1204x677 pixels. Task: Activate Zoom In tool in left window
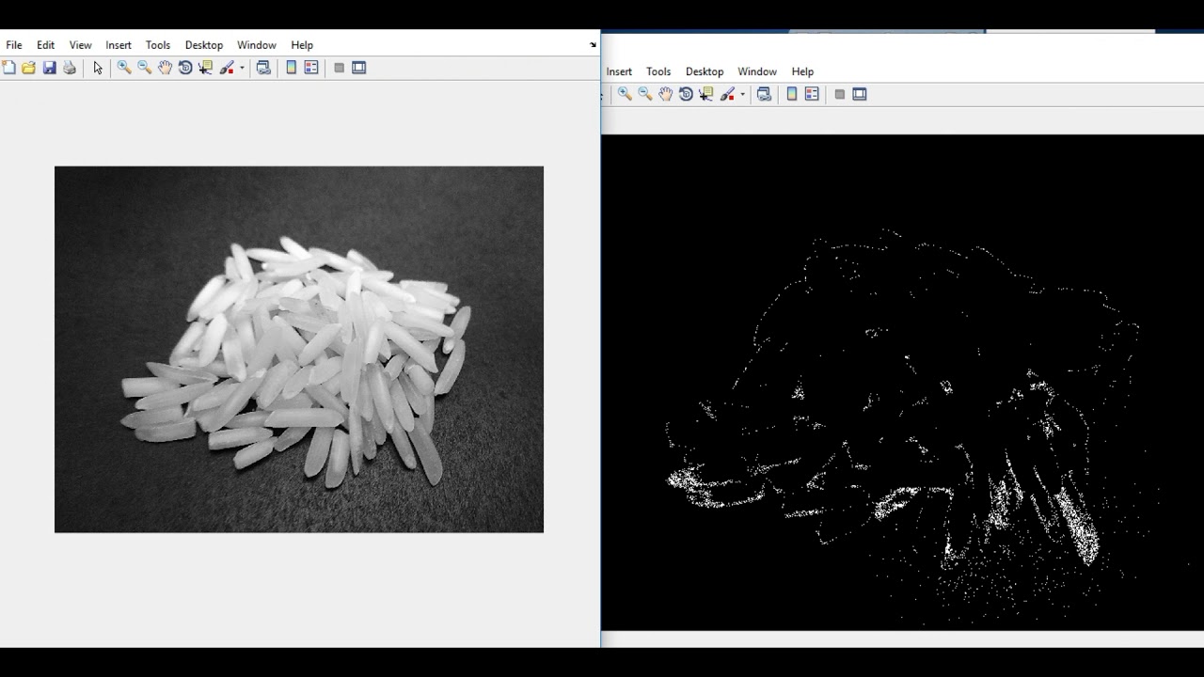[x=124, y=68]
